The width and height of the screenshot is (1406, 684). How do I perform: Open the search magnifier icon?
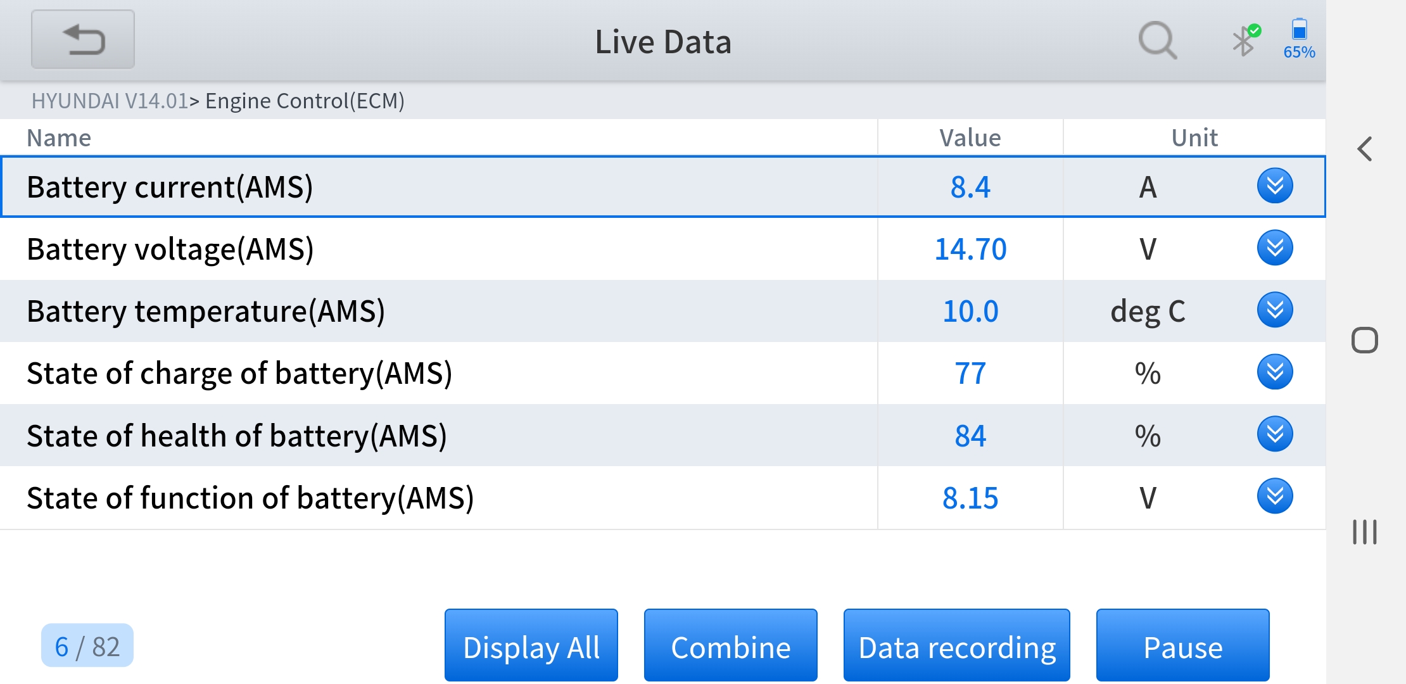(1157, 41)
